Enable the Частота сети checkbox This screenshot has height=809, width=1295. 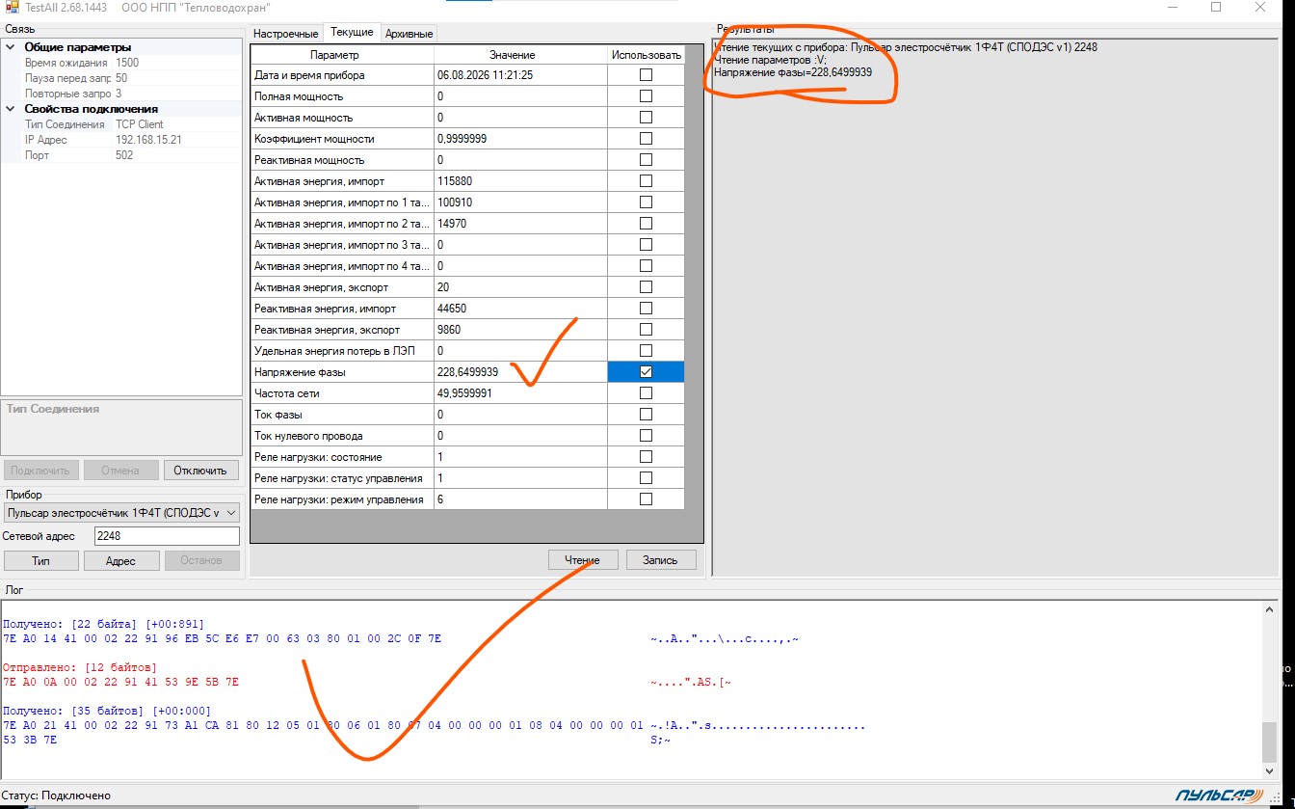click(646, 393)
